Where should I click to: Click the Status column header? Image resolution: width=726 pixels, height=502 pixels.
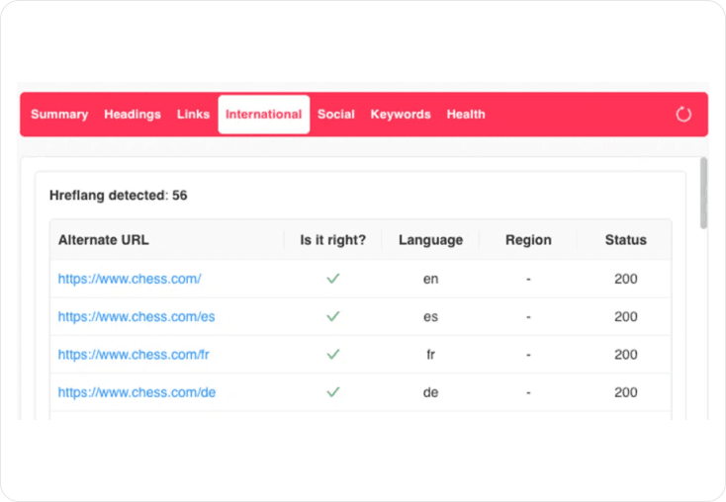625,240
